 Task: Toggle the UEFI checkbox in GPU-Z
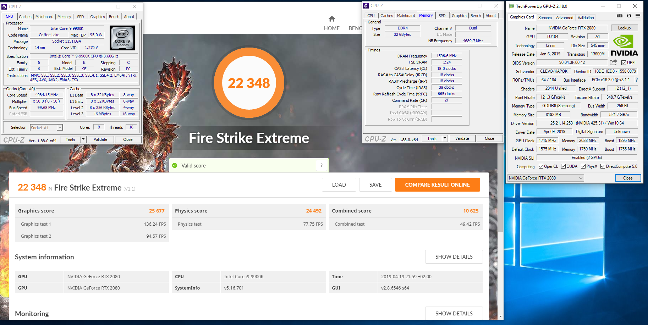coord(624,63)
